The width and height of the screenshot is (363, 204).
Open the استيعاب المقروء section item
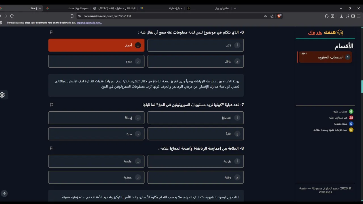coord(325,57)
